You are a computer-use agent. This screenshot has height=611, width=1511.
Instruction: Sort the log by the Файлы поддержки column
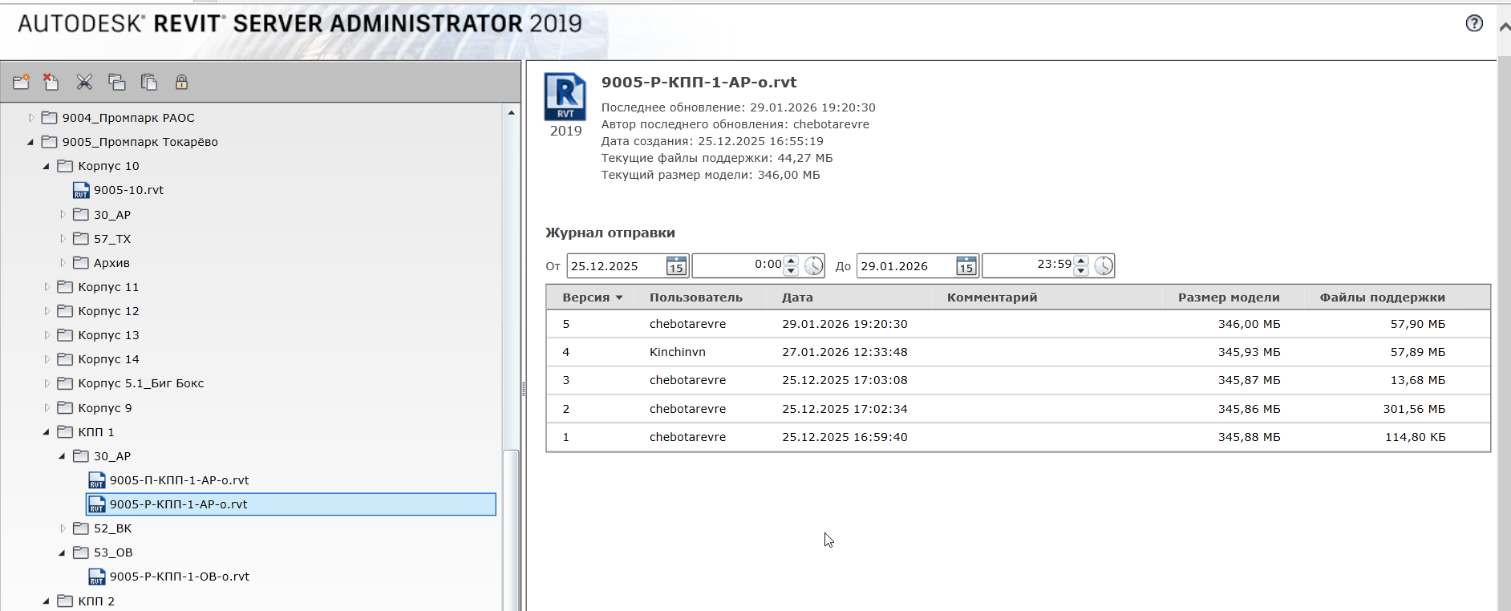1383,297
